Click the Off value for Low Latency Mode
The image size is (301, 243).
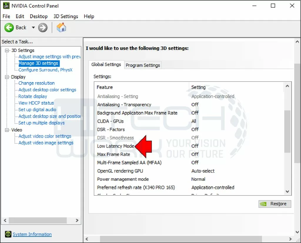195,146
